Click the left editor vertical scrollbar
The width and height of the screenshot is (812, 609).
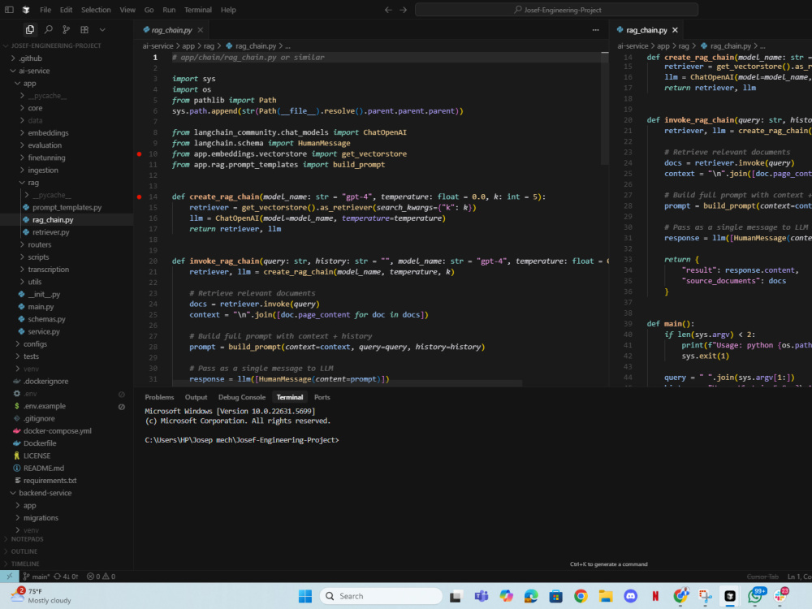tap(605, 108)
